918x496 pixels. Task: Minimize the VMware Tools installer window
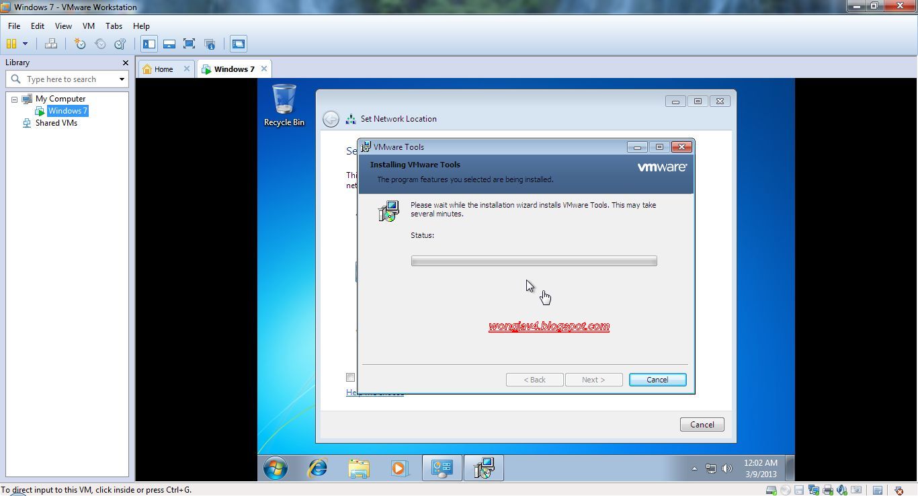pyautogui.click(x=637, y=147)
